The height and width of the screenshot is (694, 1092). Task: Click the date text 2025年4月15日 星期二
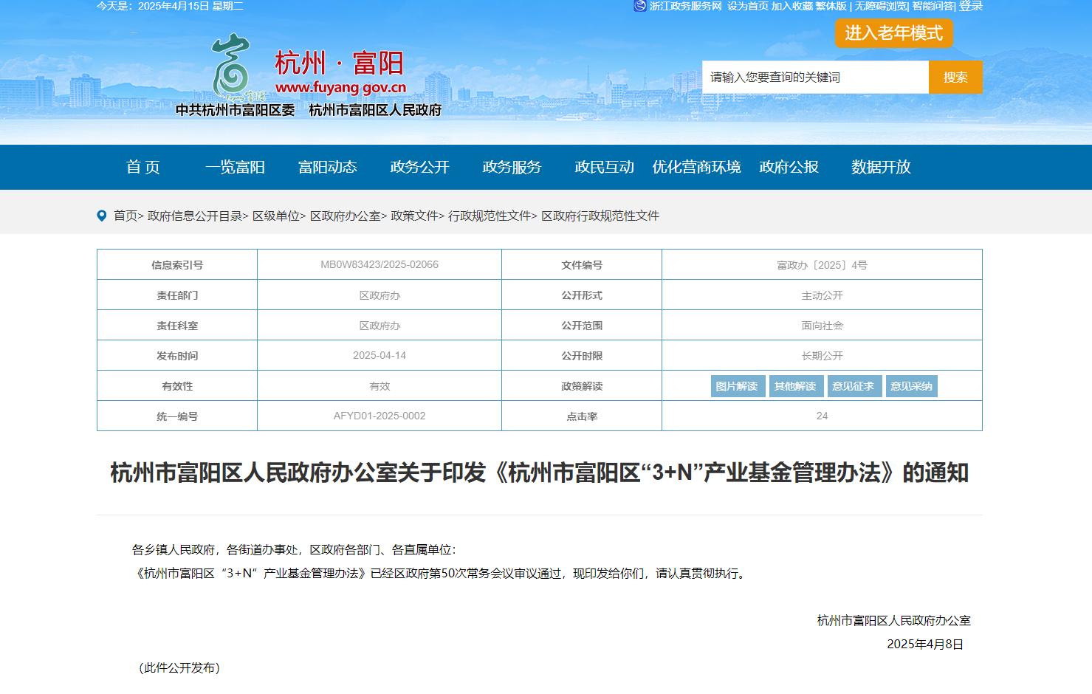point(190,6)
